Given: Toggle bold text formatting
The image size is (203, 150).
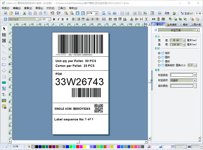Looking at the screenshot, I should (54, 19).
